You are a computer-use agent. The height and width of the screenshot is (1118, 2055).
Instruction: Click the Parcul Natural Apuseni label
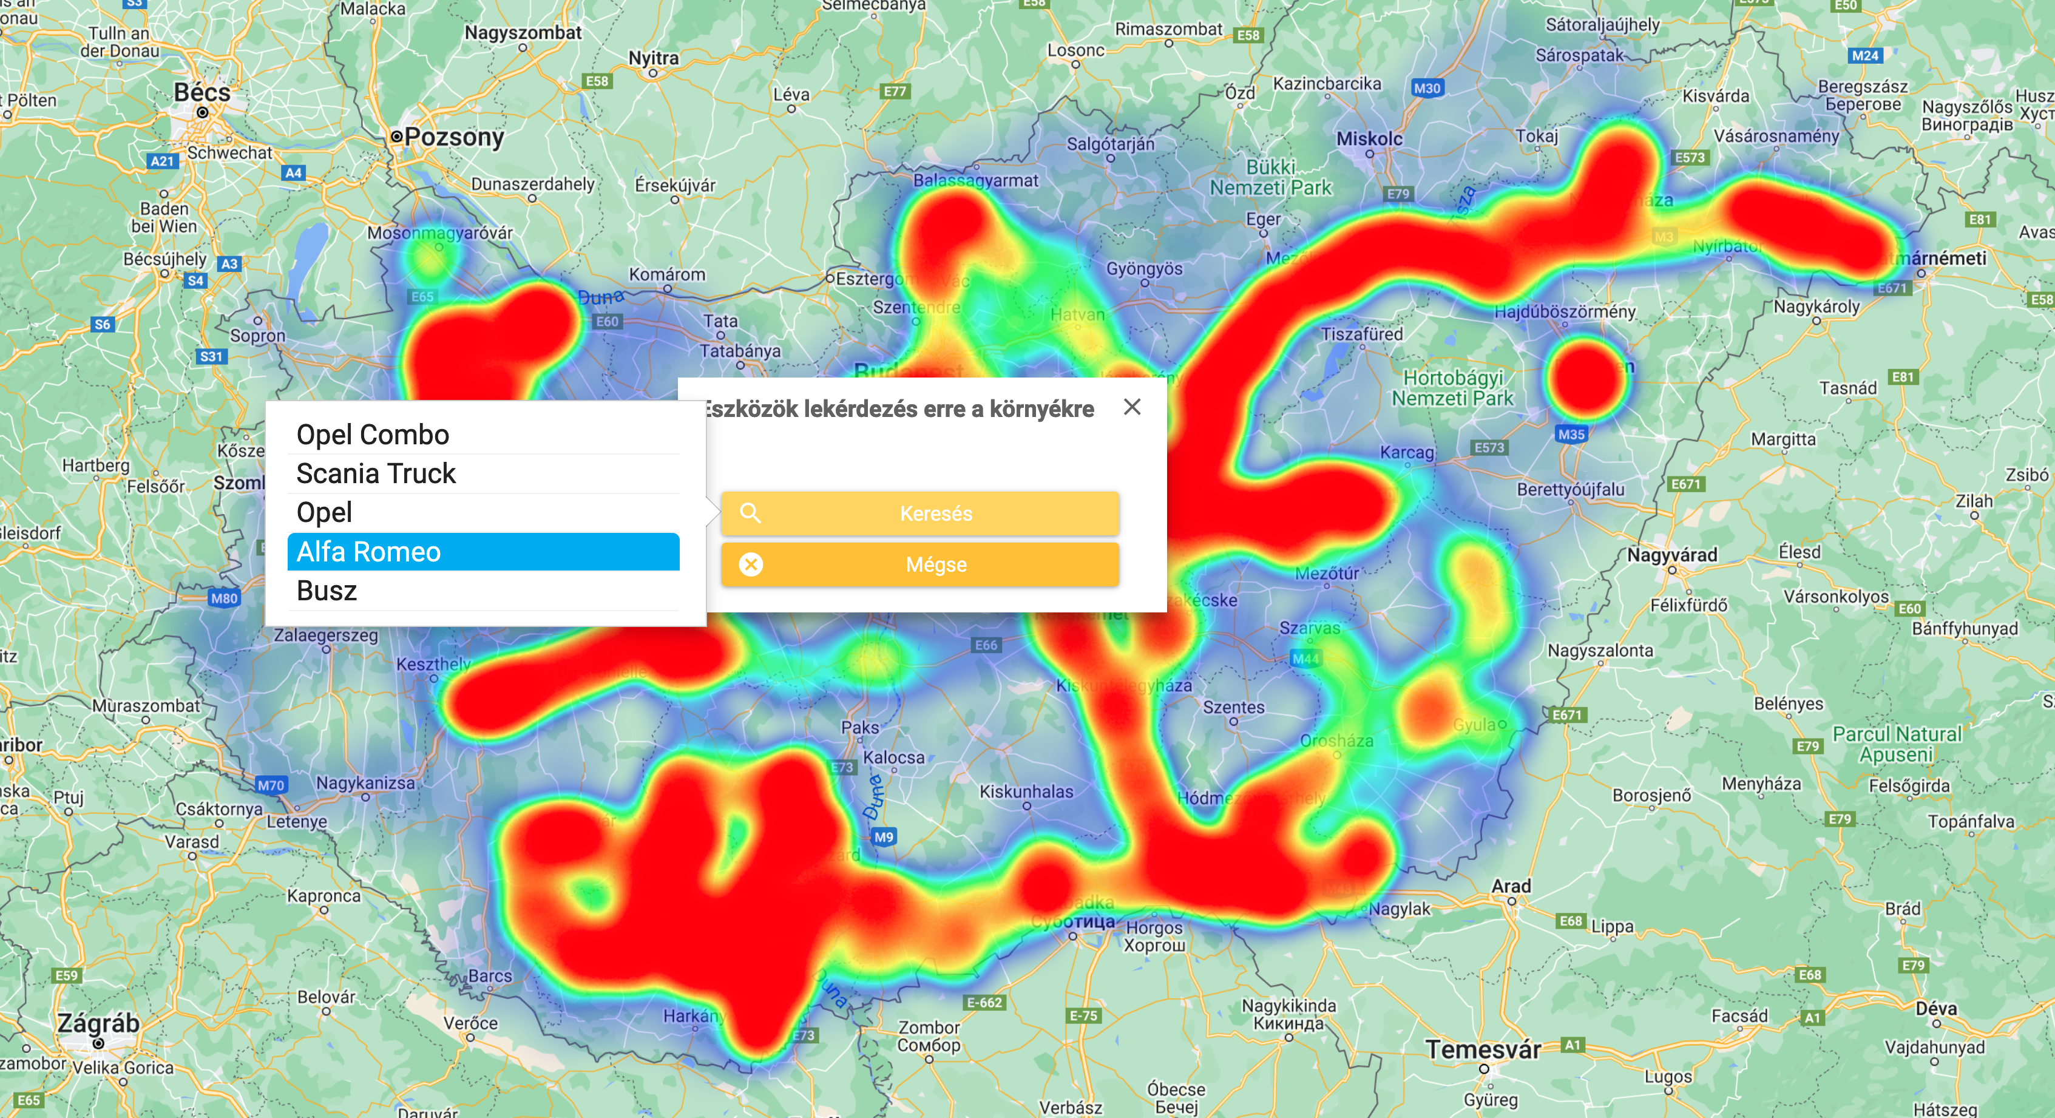point(1897,744)
